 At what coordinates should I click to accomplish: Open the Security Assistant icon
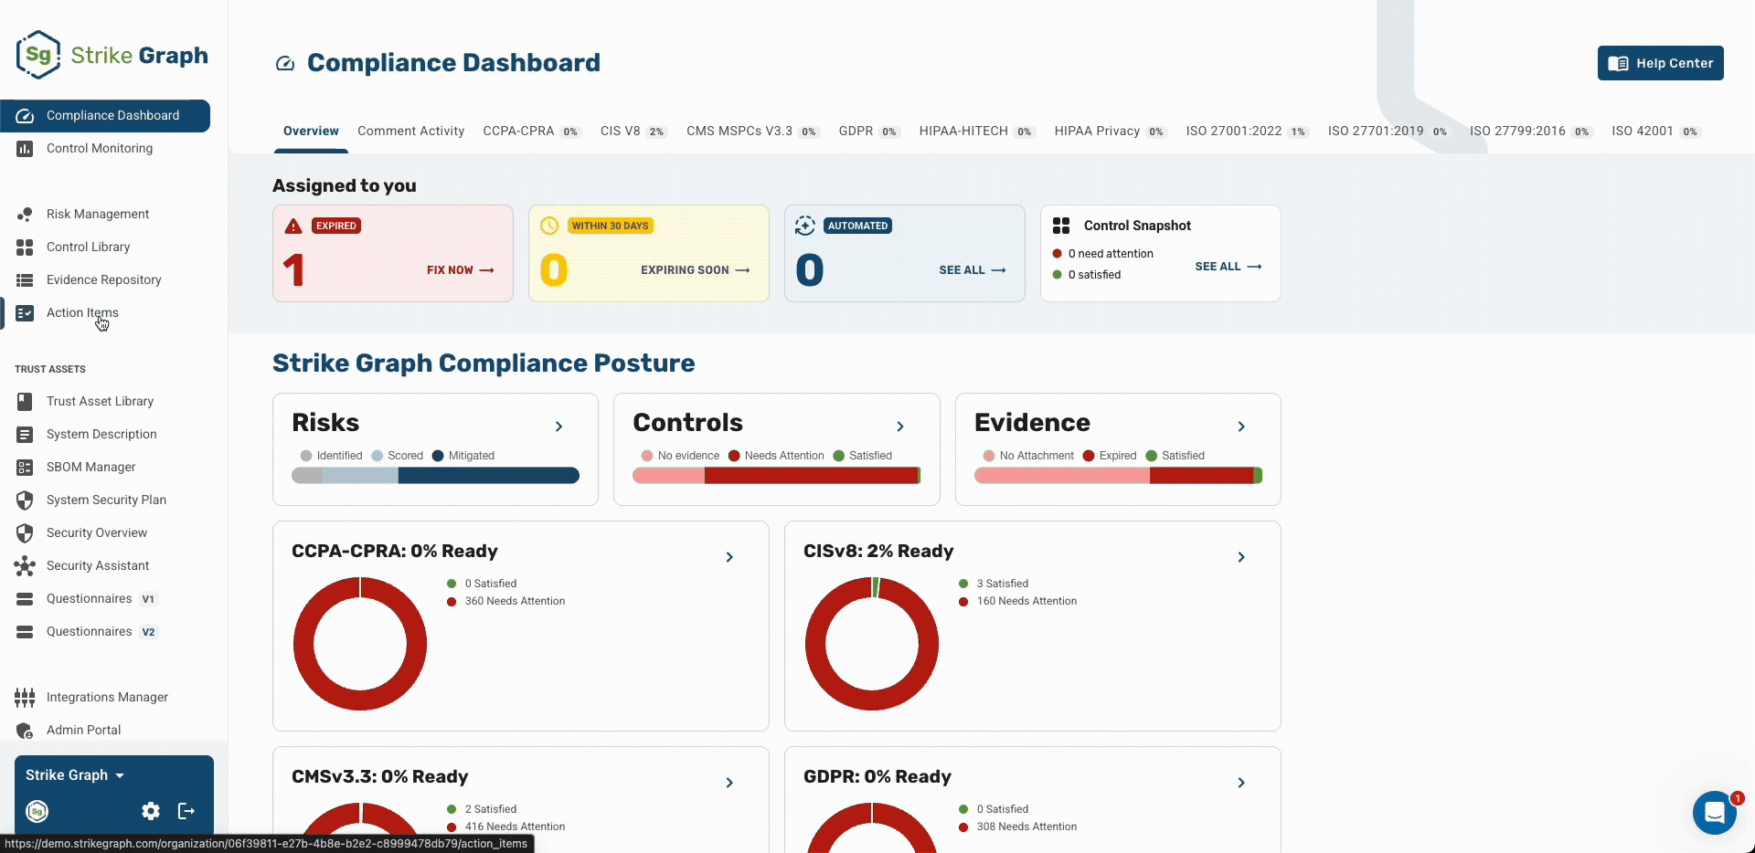pyautogui.click(x=25, y=565)
